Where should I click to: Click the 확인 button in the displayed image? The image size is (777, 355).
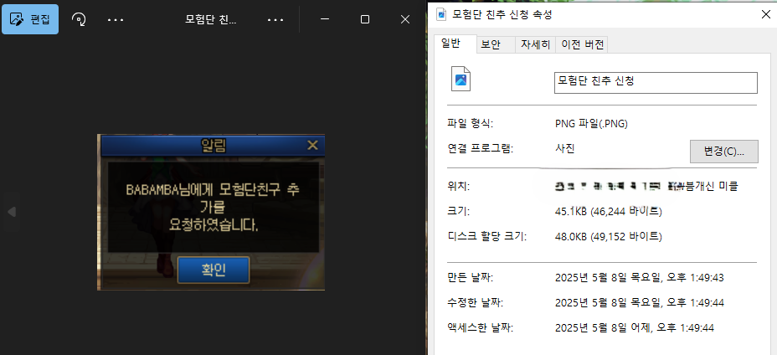213,269
